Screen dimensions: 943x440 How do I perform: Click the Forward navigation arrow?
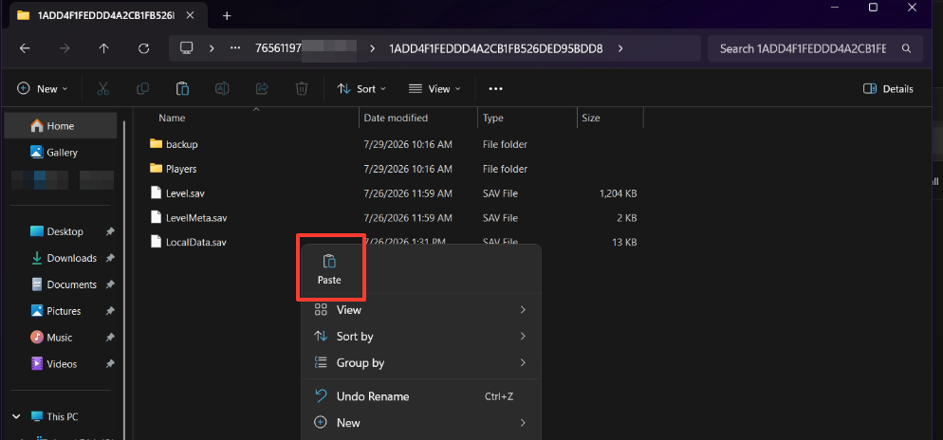65,48
